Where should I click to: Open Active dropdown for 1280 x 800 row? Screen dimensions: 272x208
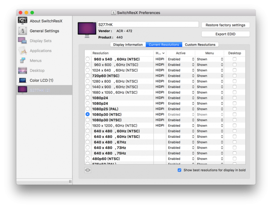point(181,81)
